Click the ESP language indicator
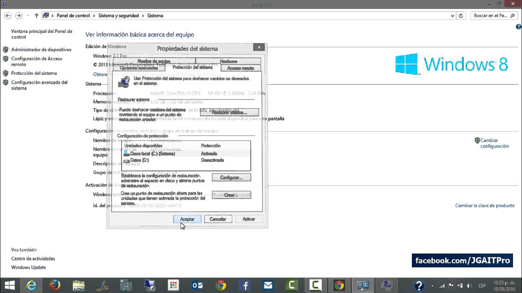The image size is (522, 293). click(x=482, y=285)
